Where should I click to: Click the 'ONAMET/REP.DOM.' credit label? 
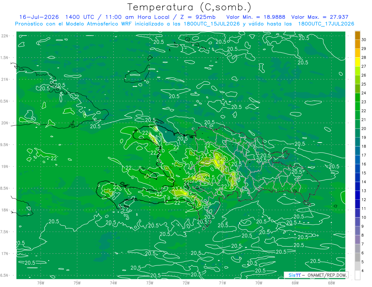(327, 275)
